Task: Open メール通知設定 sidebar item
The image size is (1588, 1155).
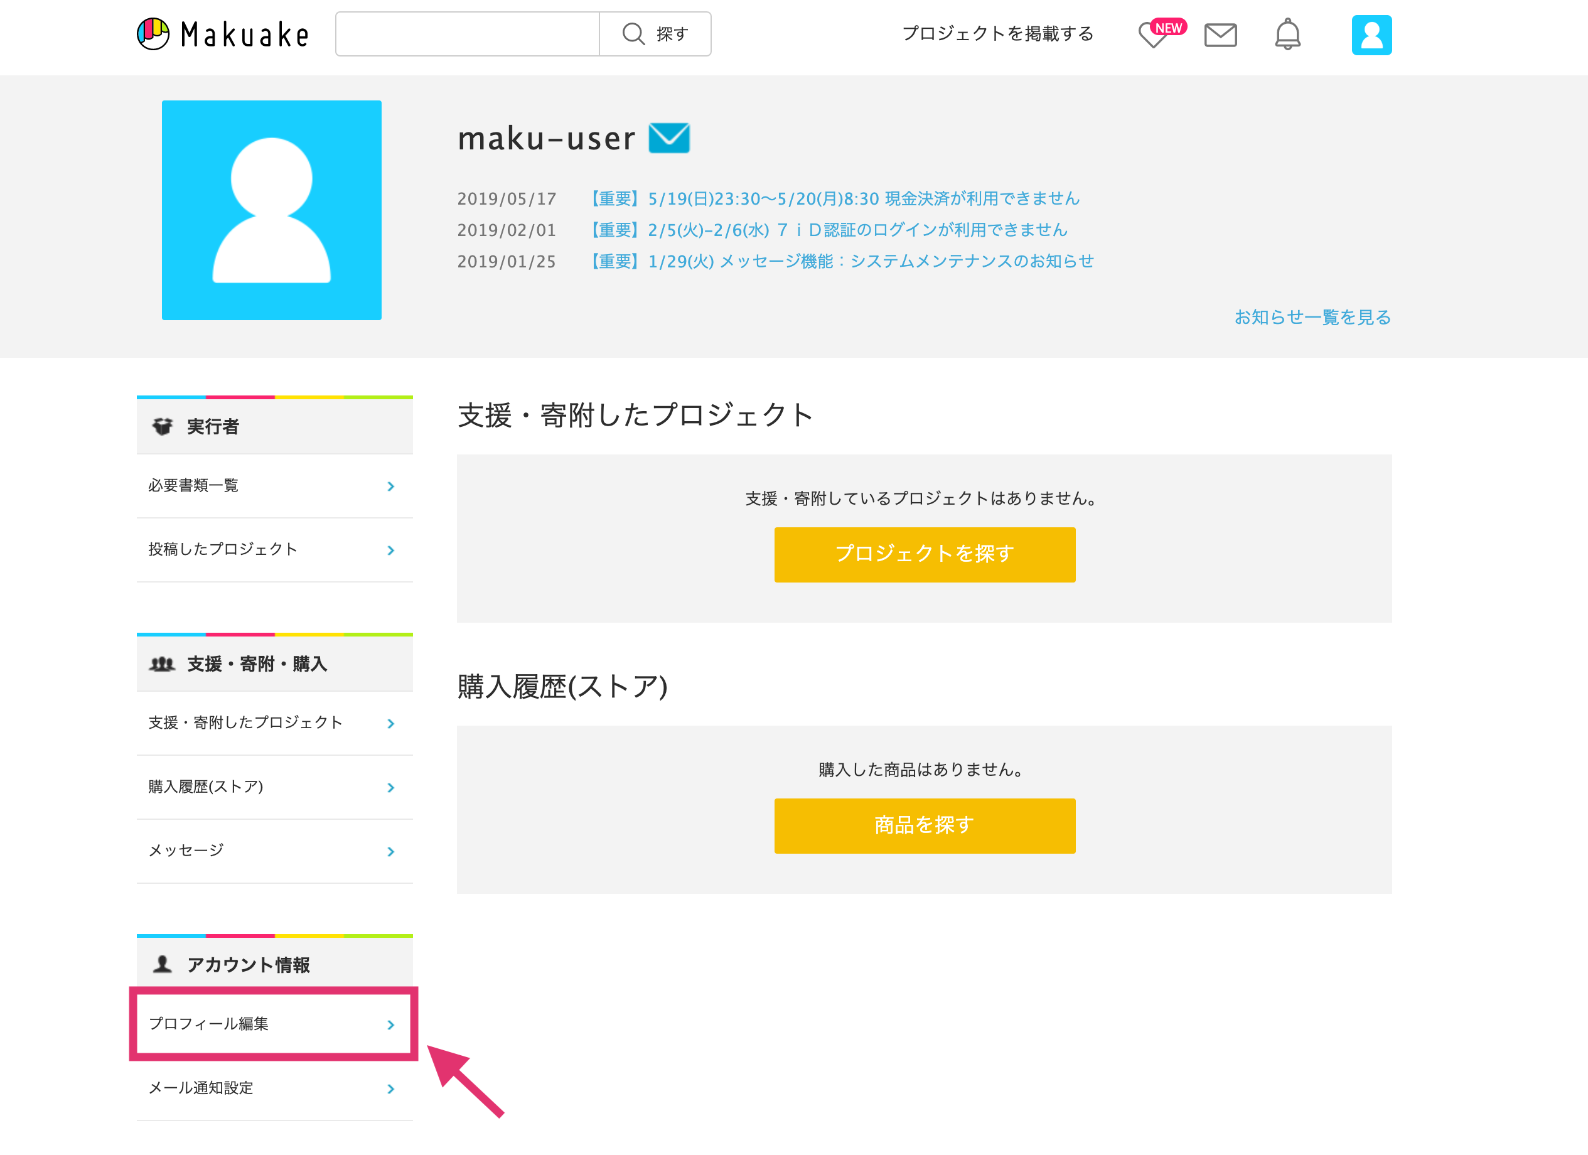Action: (x=274, y=1088)
